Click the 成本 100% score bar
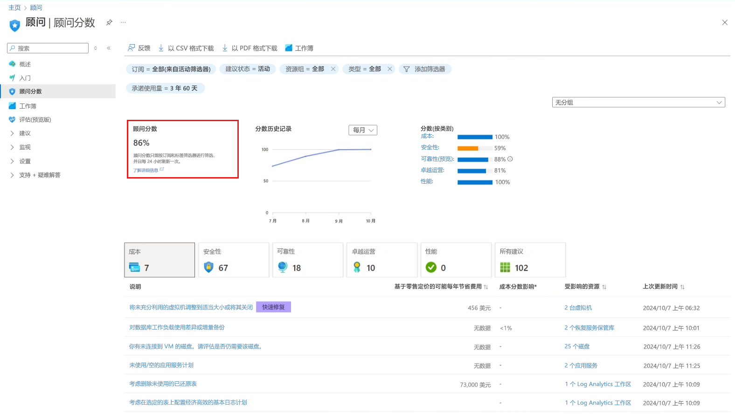 pyautogui.click(x=475, y=137)
